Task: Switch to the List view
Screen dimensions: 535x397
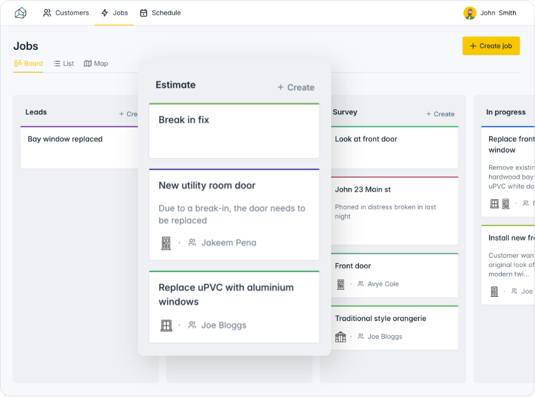Action: click(63, 63)
